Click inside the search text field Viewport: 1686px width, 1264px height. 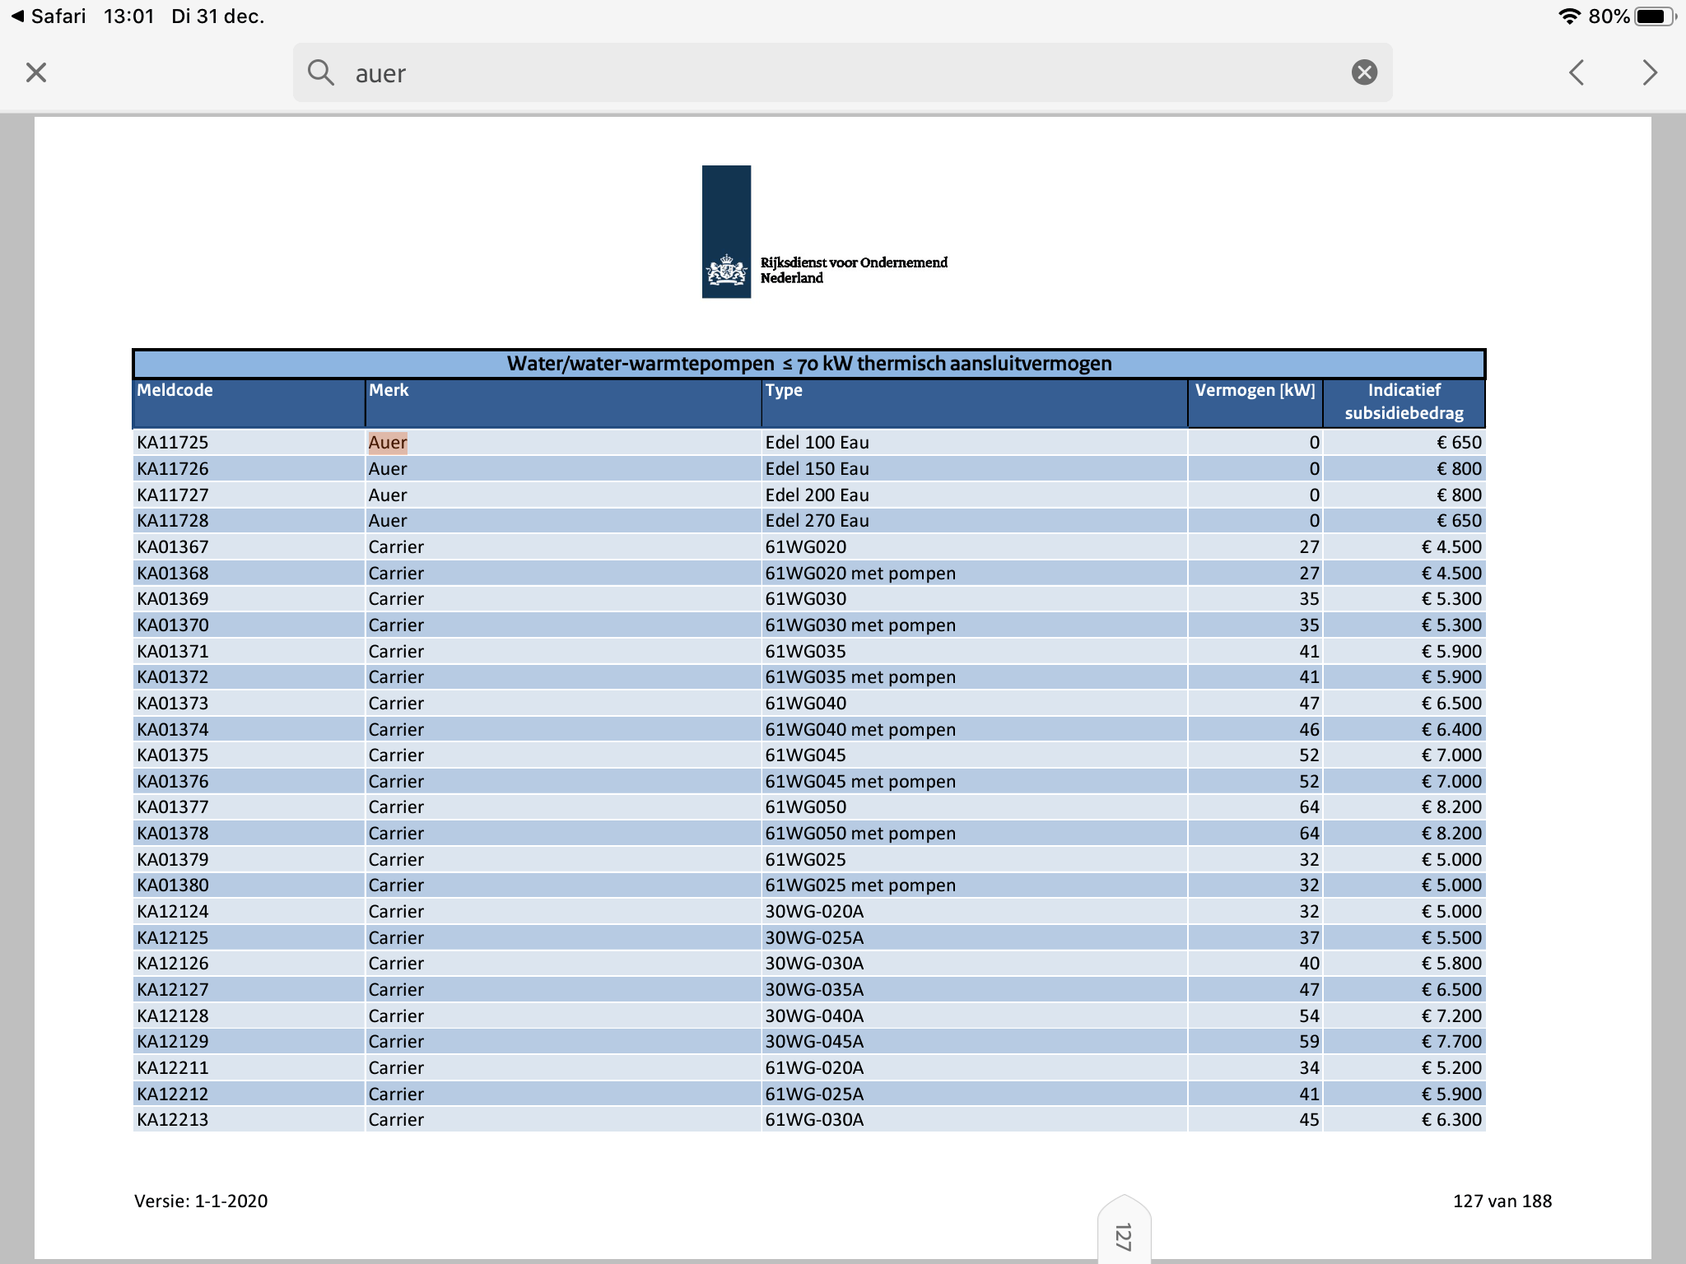823,72
